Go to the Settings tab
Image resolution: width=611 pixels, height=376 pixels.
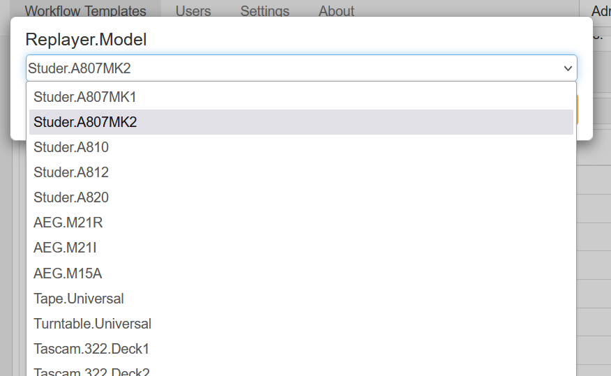point(264,11)
